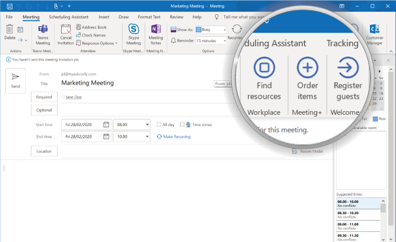Send the meeting invitation
Screen dimensions: 396x242
pyautogui.click(x=15, y=81)
